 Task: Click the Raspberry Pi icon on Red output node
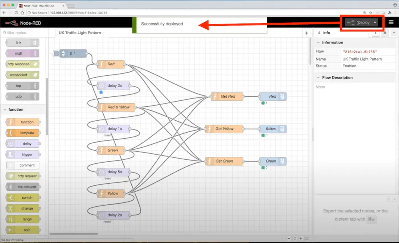click(282, 96)
